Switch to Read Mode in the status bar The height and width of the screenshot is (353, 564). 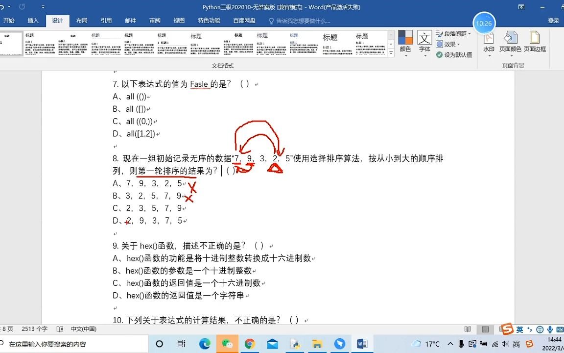[x=468, y=329]
